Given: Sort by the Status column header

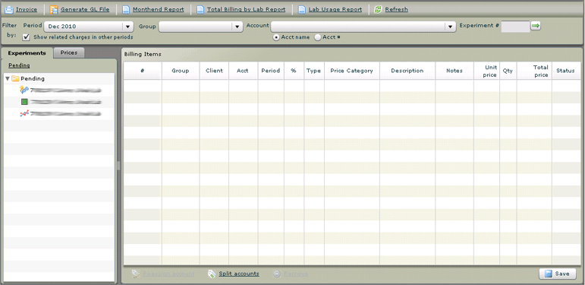Looking at the screenshot, I should click(565, 71).
